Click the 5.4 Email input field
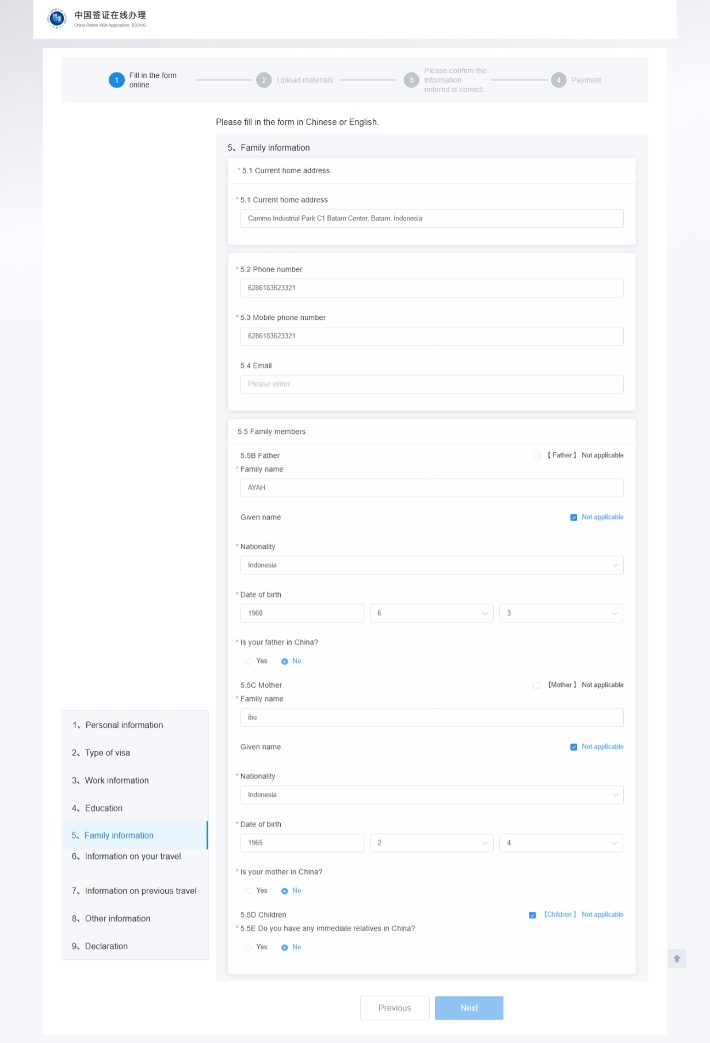 432,384
